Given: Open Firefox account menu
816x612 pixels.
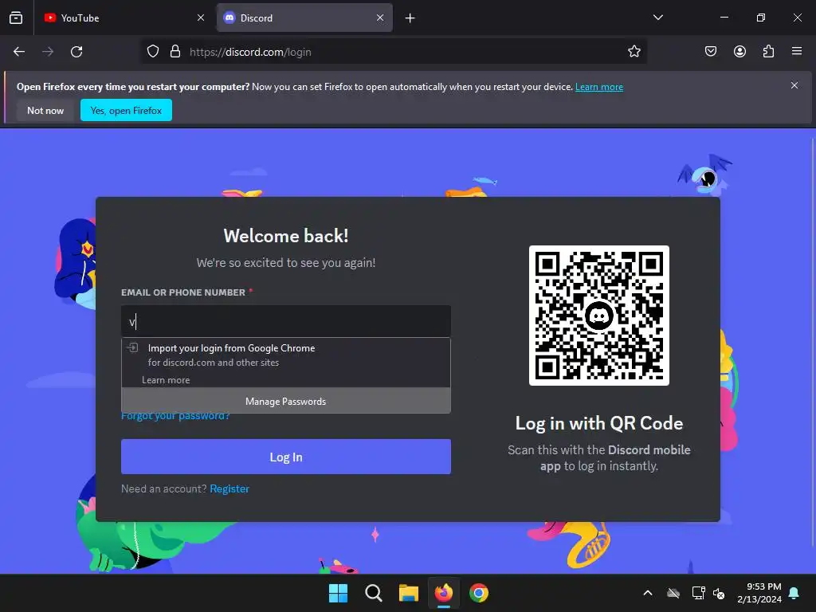Looking at the screenshot, I should click(740, 51).
